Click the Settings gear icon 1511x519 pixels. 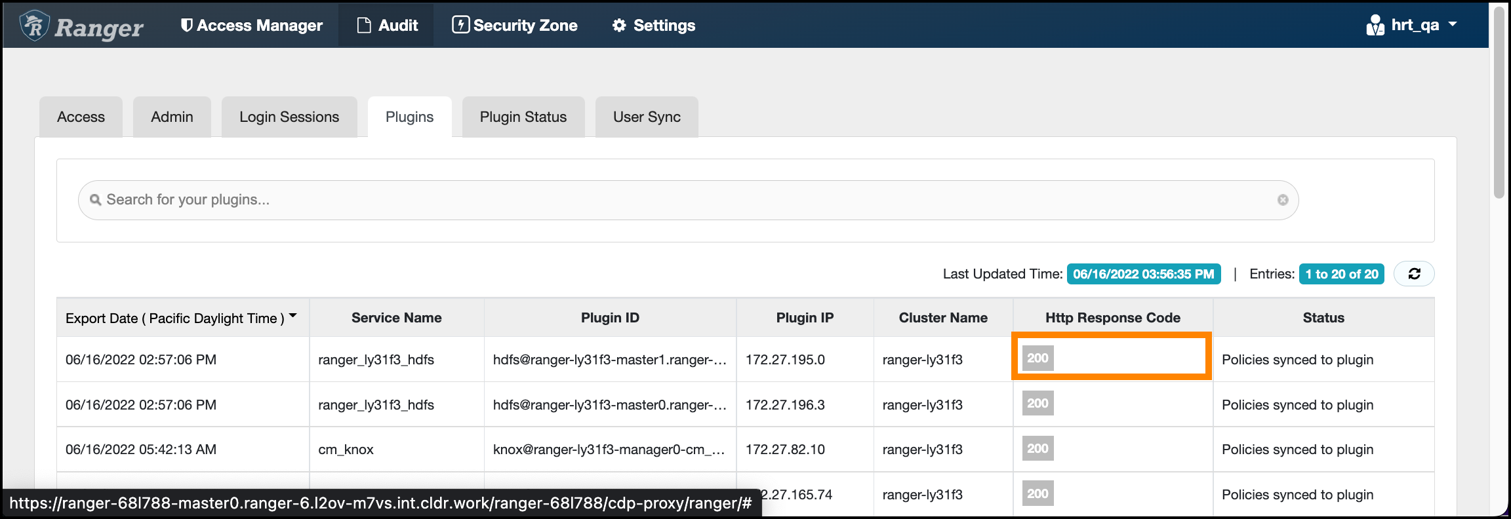tap(618, 26)
